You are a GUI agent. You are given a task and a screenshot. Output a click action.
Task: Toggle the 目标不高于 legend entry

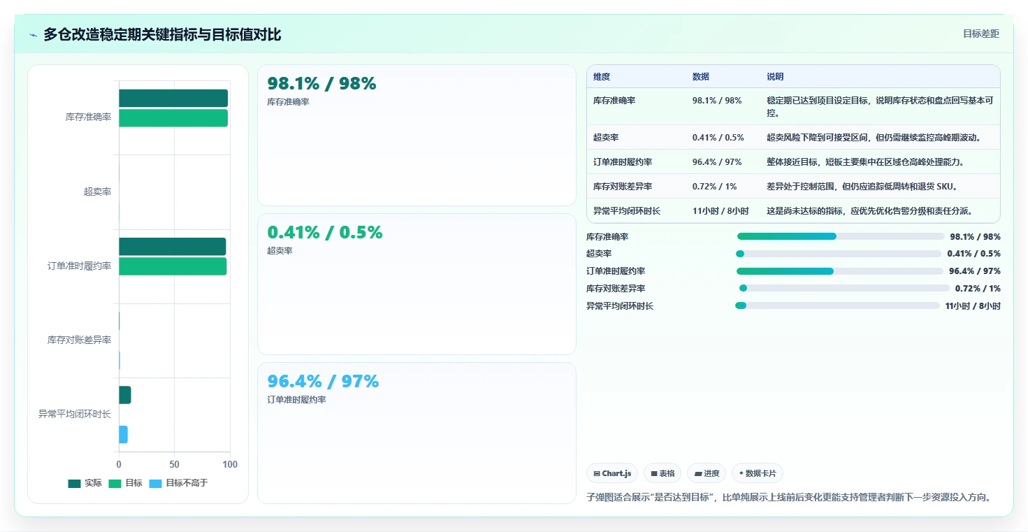point(178,483)
